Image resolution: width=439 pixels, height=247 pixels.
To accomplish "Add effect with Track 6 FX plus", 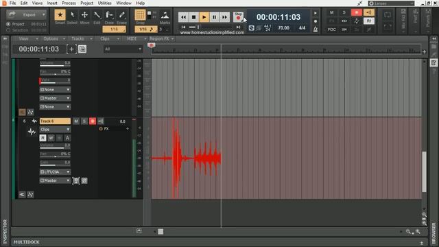I will (x=128, y=129).
